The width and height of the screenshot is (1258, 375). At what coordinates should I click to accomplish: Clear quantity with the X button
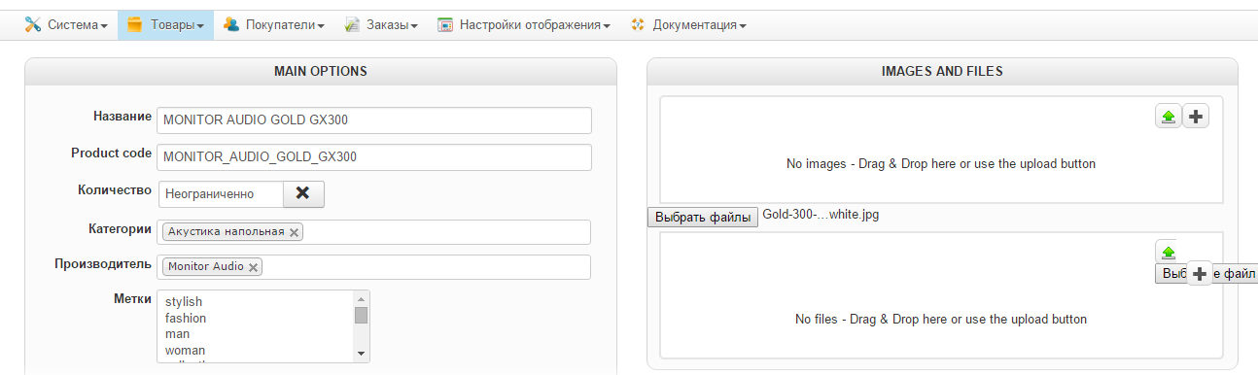[x=303, y=193]
